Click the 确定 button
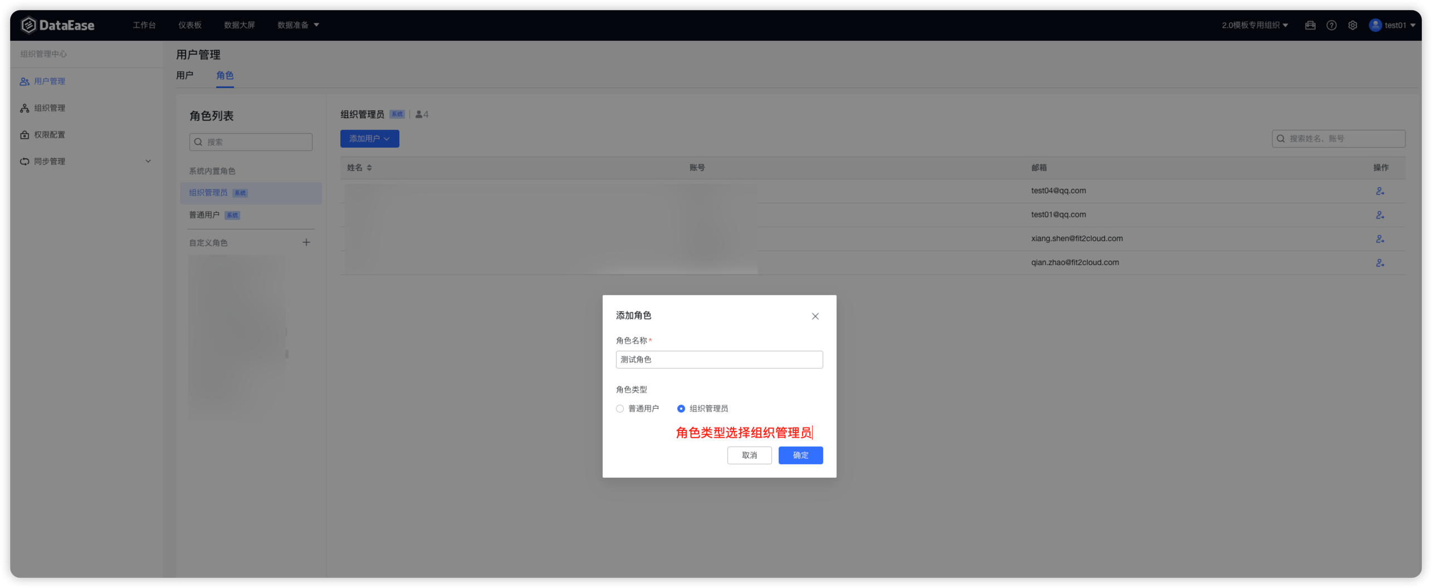 [800, 455]
